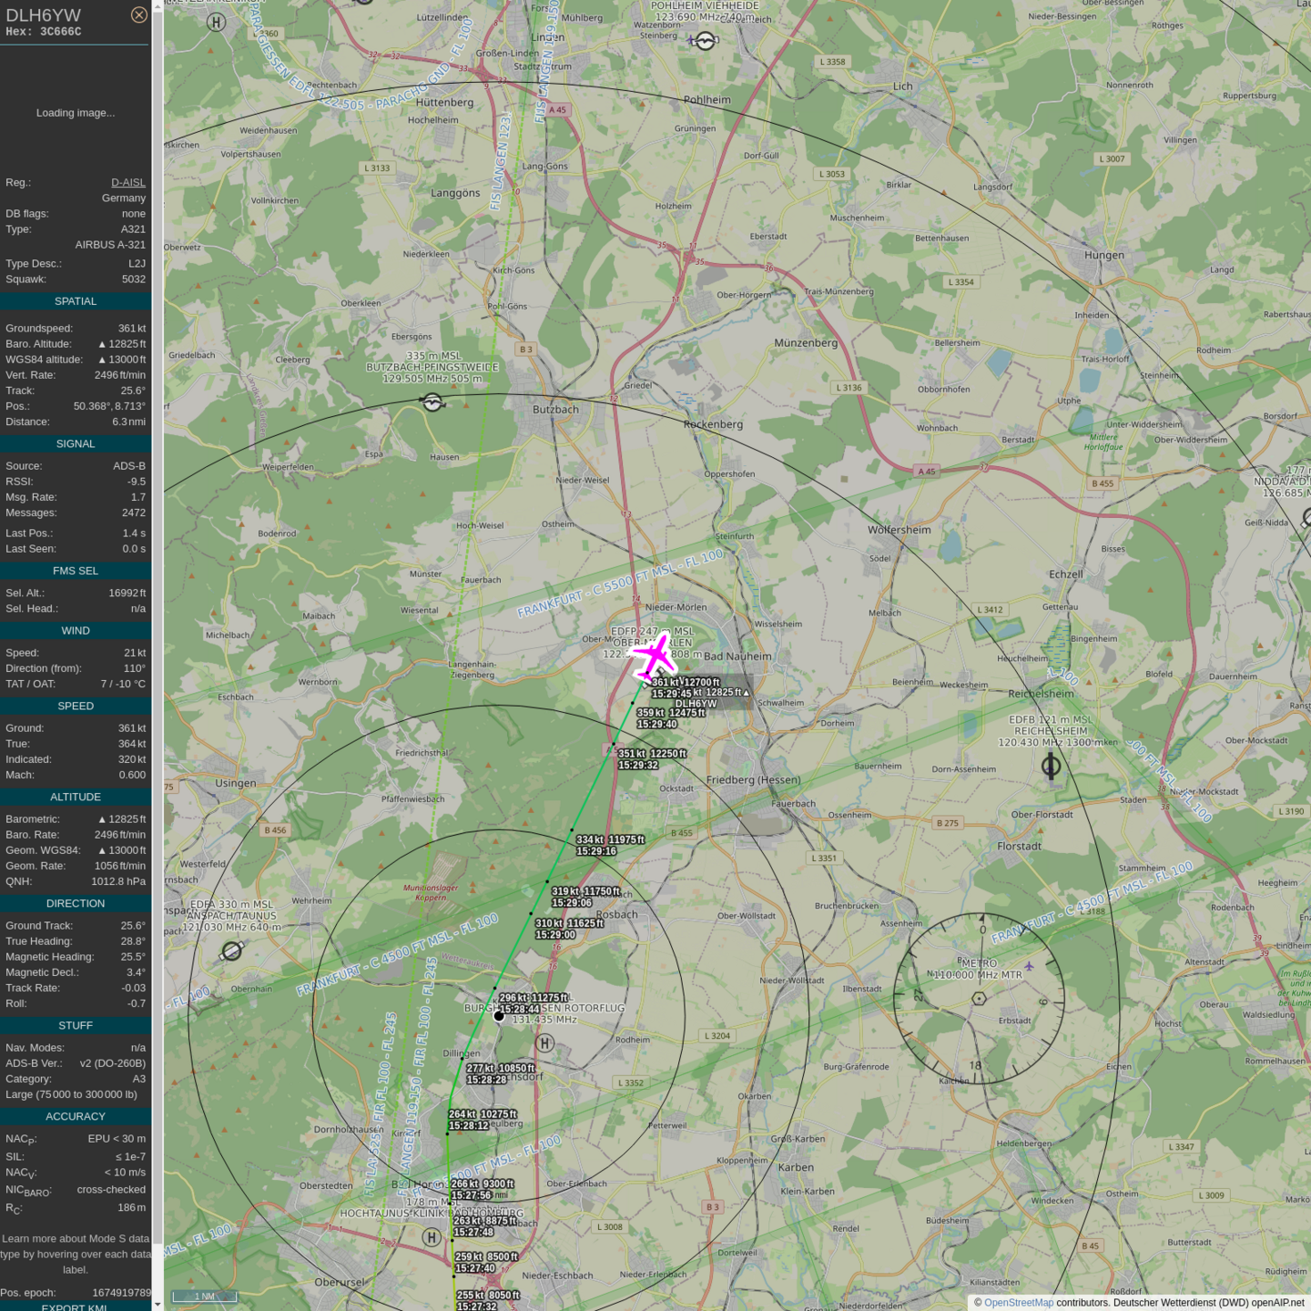Close the DLH6YW aircraft info panel
This screenshot has width=1311, height=1311.
pos(138,15)
